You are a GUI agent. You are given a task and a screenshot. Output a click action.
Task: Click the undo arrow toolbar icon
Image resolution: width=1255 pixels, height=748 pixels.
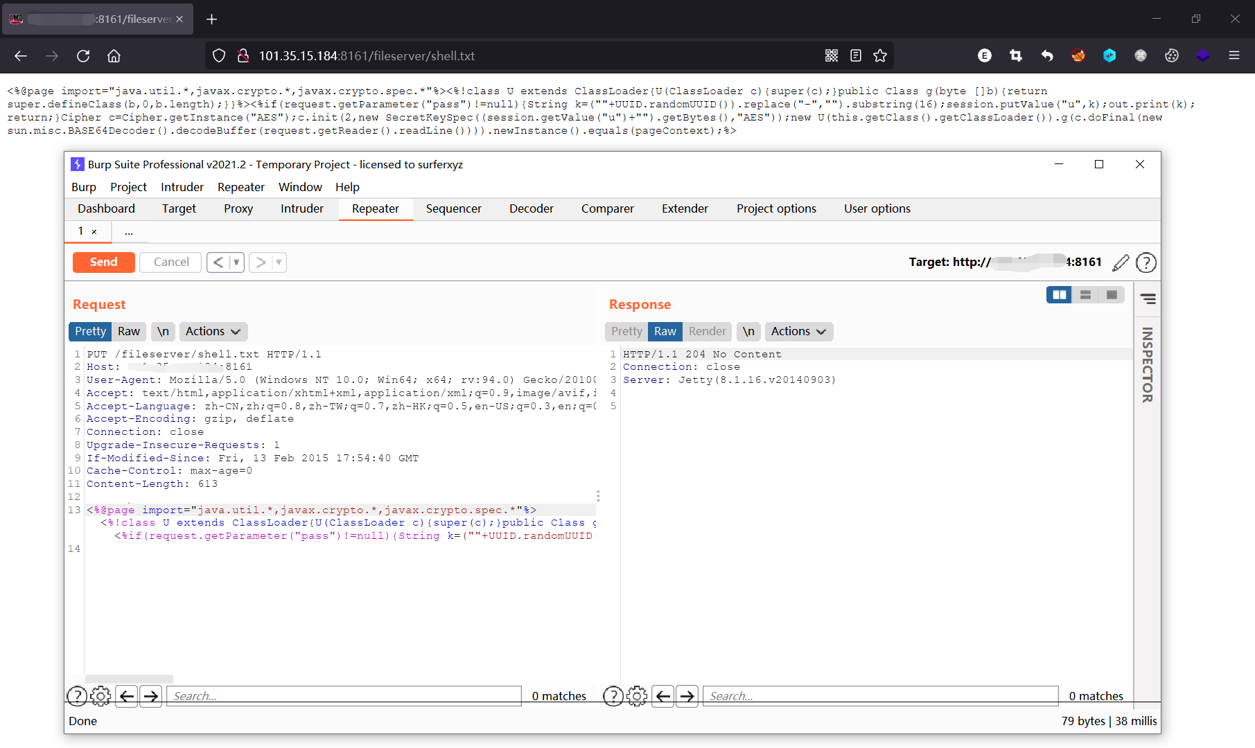[x=1047, y=56]
